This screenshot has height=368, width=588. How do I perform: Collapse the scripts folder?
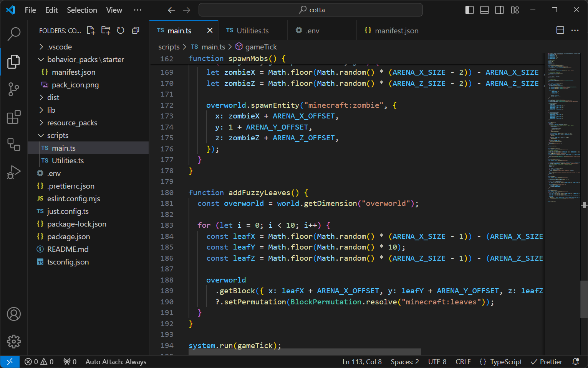pos(58,135)
